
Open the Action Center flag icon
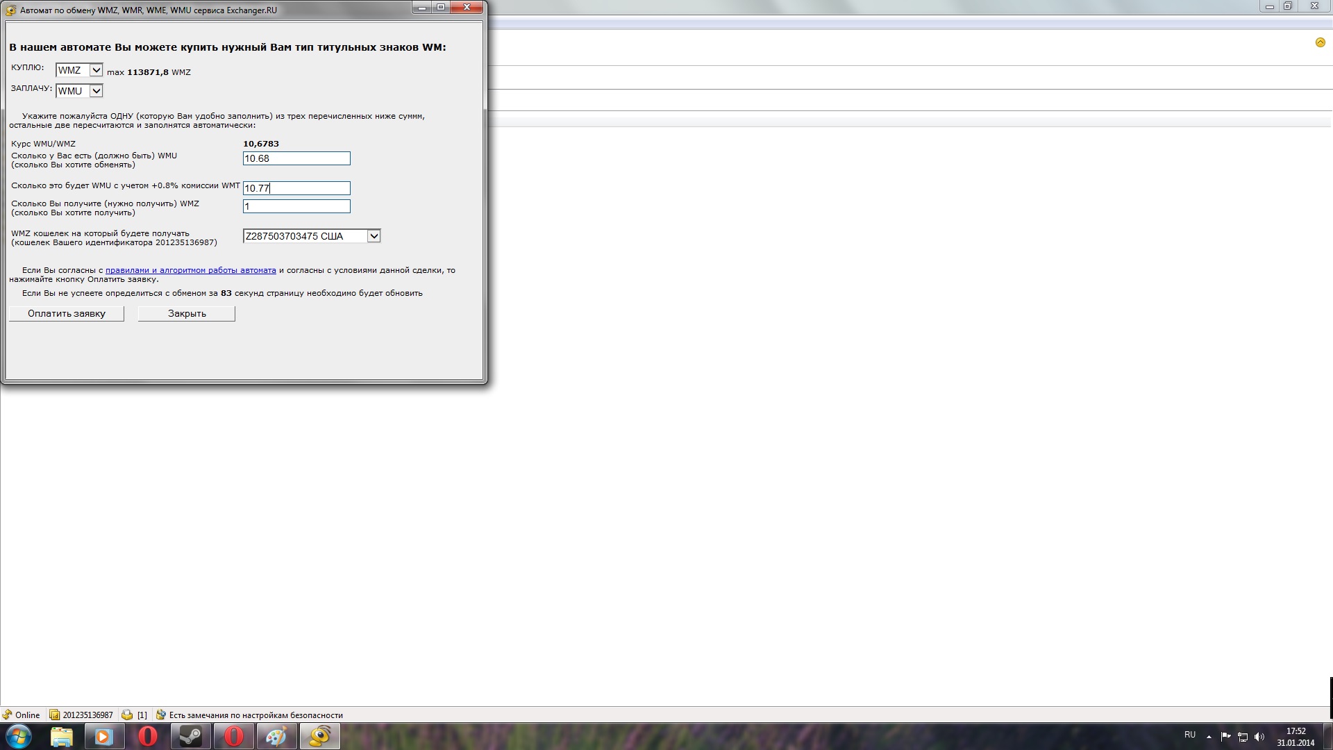click(1225, 737)
